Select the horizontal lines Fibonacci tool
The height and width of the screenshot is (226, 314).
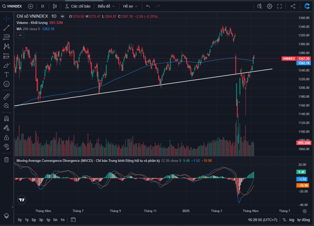6,37
